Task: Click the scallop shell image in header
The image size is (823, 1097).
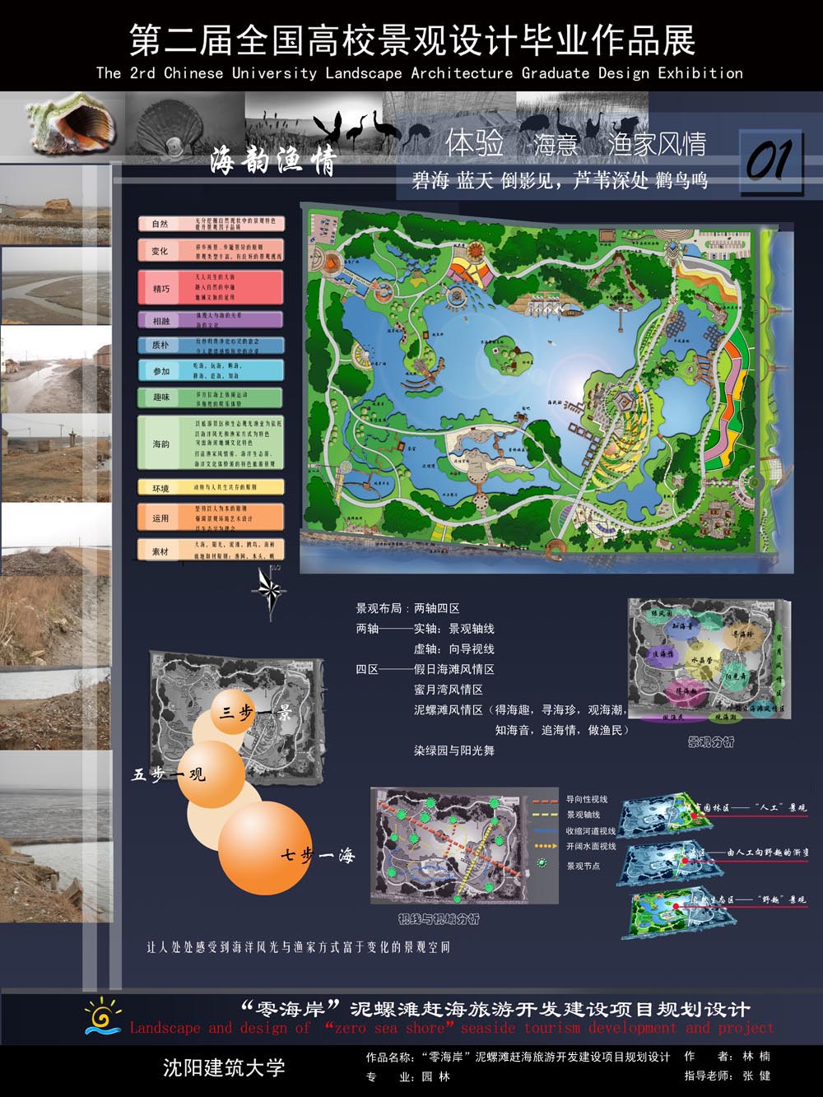Action: tap(170, 129)
